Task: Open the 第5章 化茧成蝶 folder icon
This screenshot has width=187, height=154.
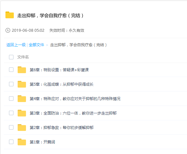Action: pyautogui.click(x=22, y=84)
